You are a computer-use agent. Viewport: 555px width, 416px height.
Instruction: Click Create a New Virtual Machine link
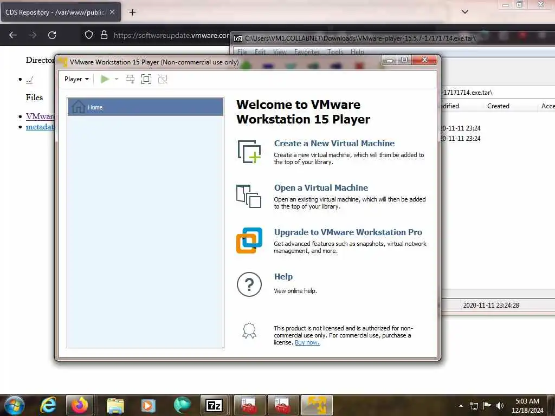point(334,143)
